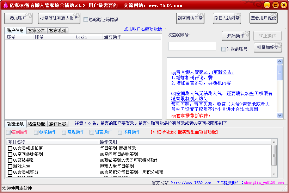Click project list scroll up arrow
Screen dimensions: 289x193
coord(274,142)
